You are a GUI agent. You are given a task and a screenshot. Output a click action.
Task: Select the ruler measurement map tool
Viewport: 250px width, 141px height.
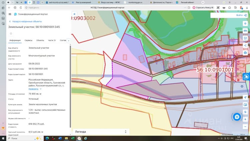(x=245, y=31)
